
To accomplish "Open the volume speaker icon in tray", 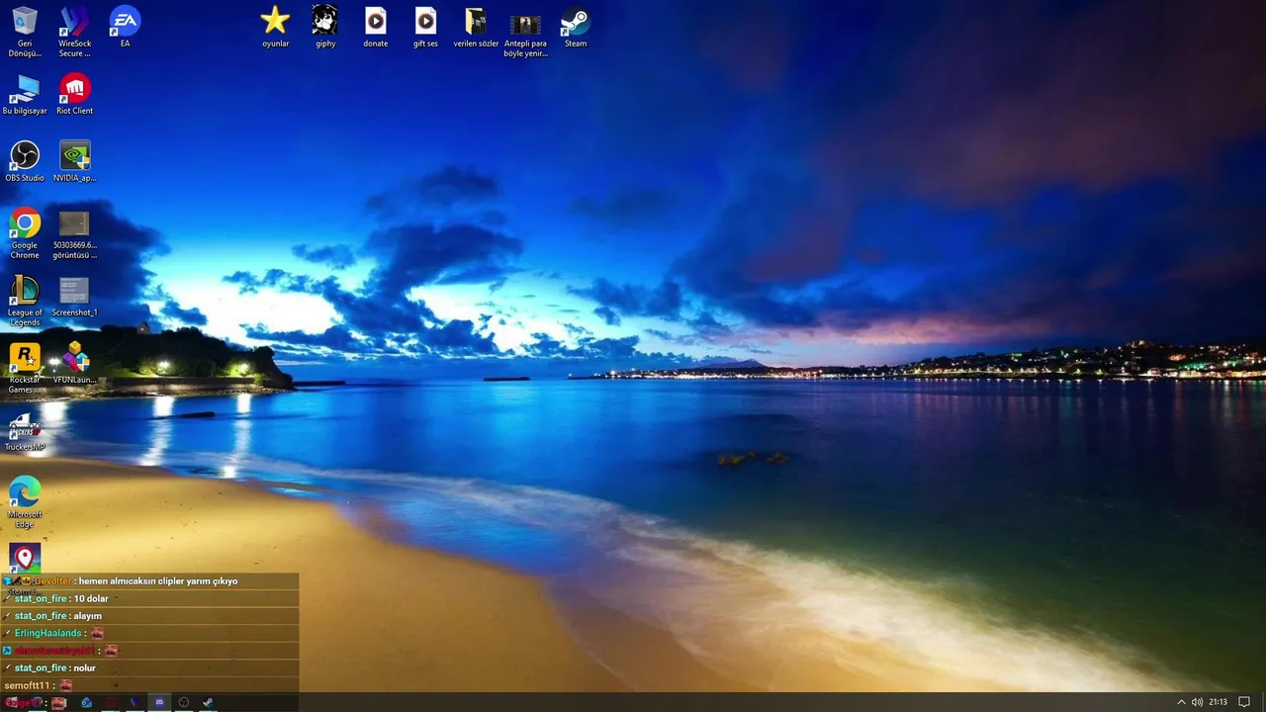I will coord(1197,702).
